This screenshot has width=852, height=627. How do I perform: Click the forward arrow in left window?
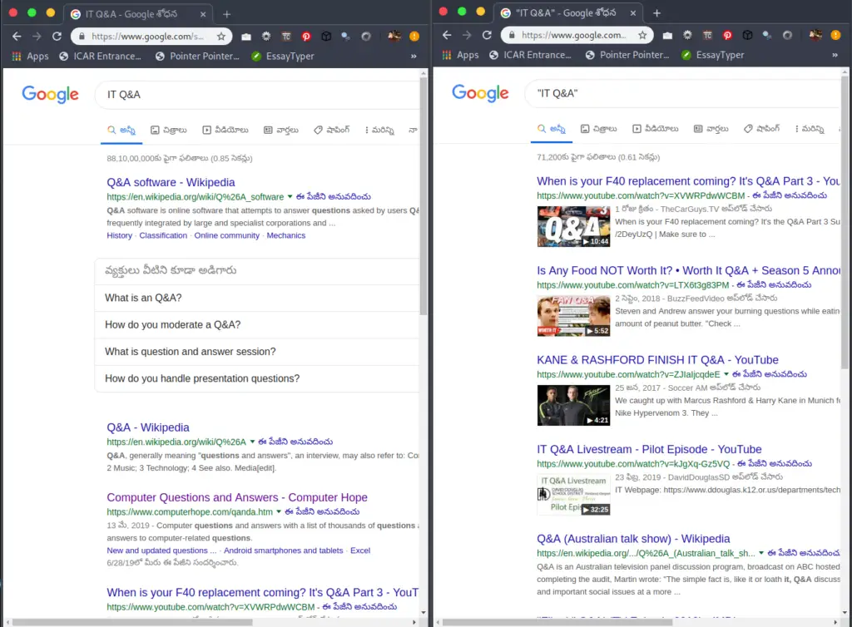[x=37, y=37]
